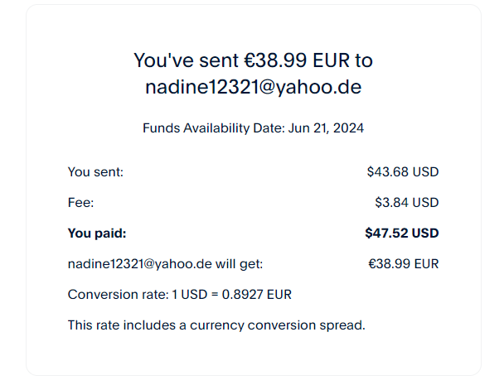Click the "This rate includes" note start

(x=116, y=325)
